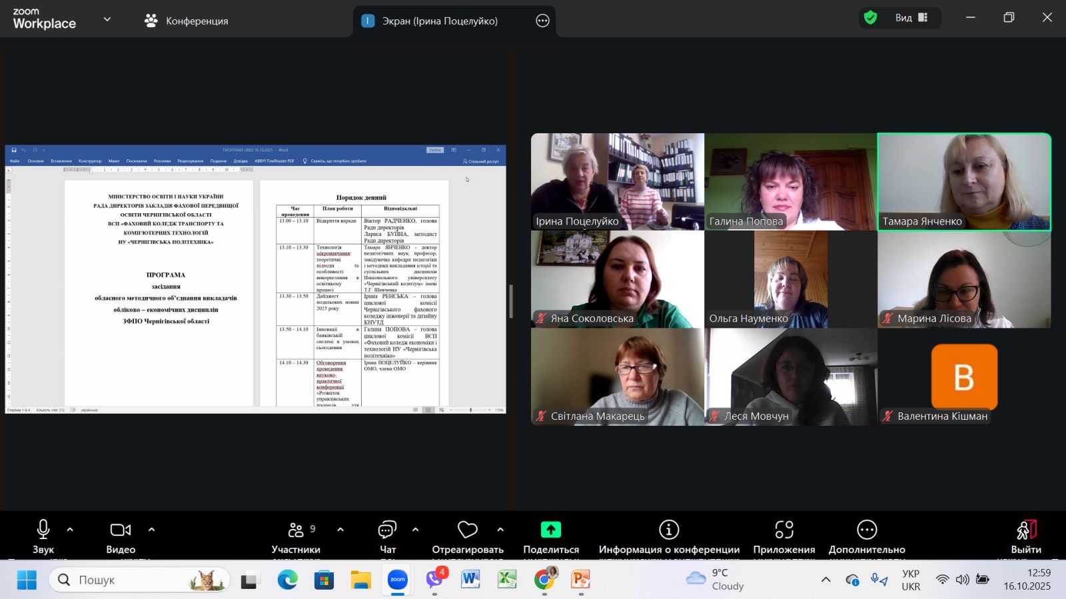The height and width of the screenshot is (599, 1066).
Task: Expand audio options arrow next to Звук
Action: pos(70,530)
